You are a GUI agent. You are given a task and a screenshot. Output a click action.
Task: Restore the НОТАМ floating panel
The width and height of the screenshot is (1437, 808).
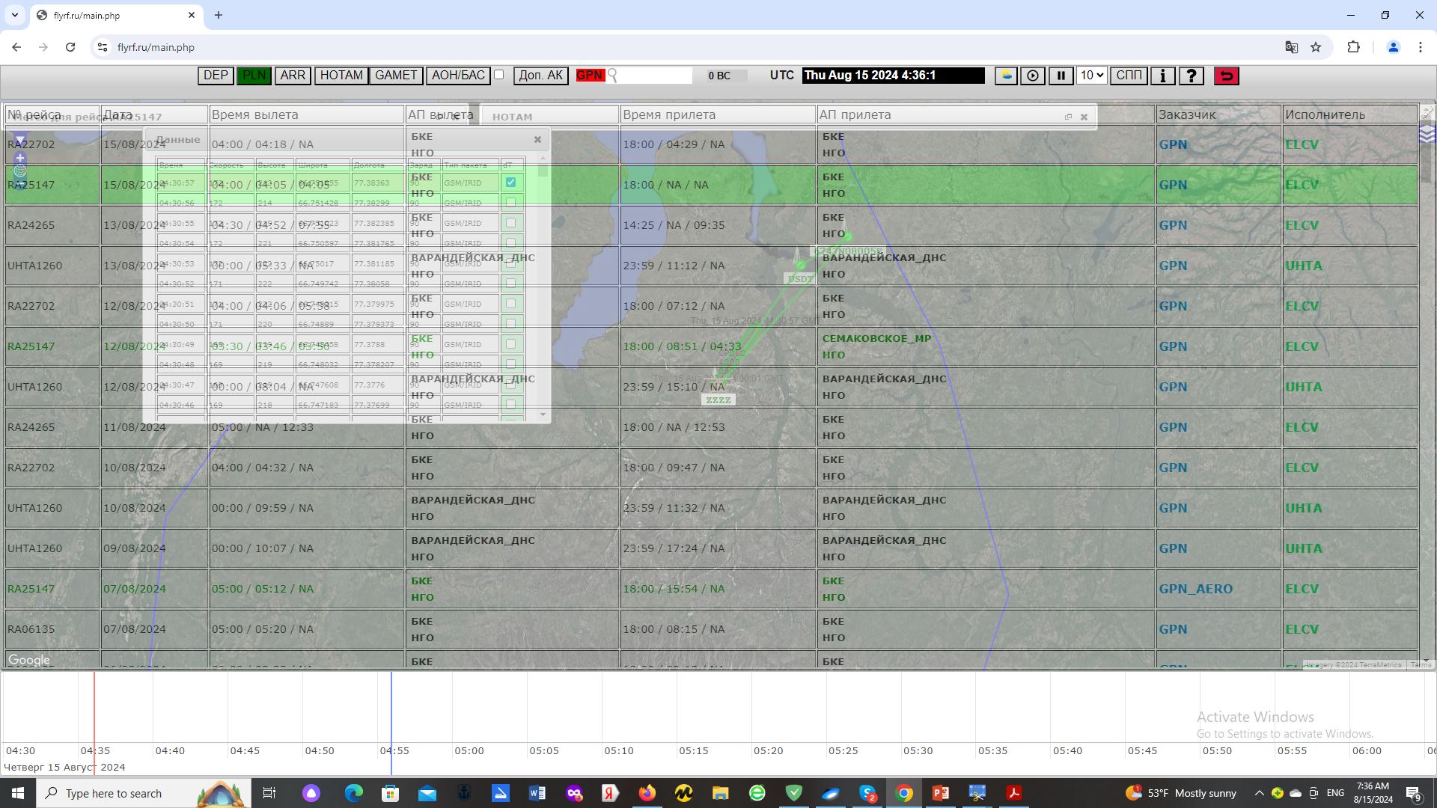(x=1068, y=117)
